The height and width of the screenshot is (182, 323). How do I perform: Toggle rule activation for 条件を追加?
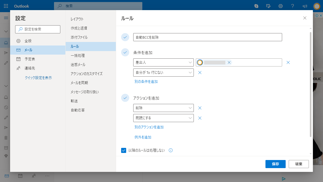coord(125,52)
